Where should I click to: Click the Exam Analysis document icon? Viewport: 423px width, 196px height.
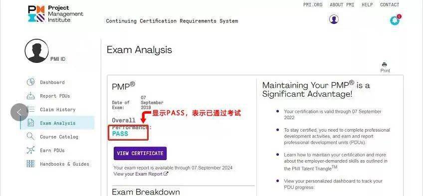point(31,123)
